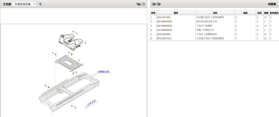Click the printer icon above the diagram
279x117 pixels.
pyautogui.click(x=138, y=4)
